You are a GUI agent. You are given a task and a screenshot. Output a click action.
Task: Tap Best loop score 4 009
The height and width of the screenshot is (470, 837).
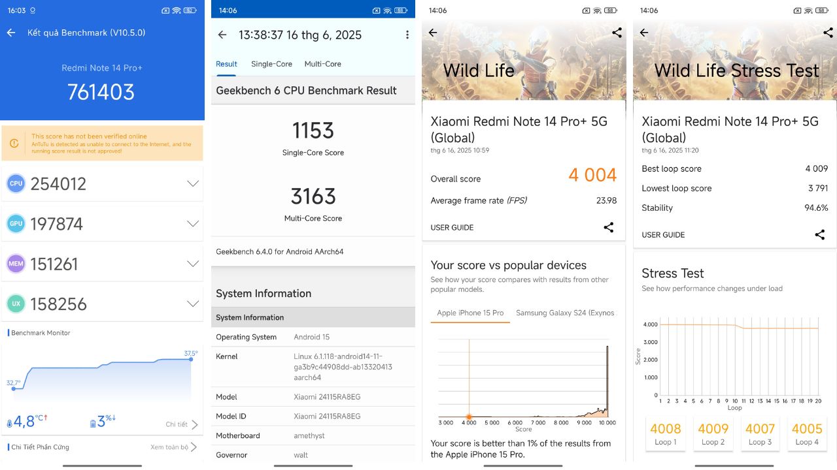817,168
